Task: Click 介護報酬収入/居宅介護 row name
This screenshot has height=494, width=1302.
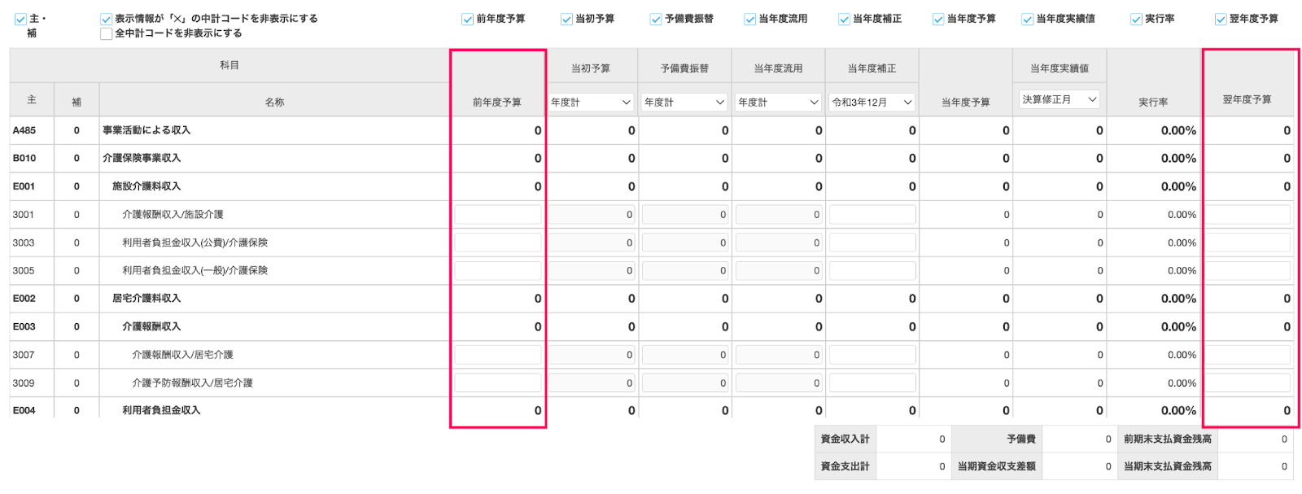Action: pos(182,355)
